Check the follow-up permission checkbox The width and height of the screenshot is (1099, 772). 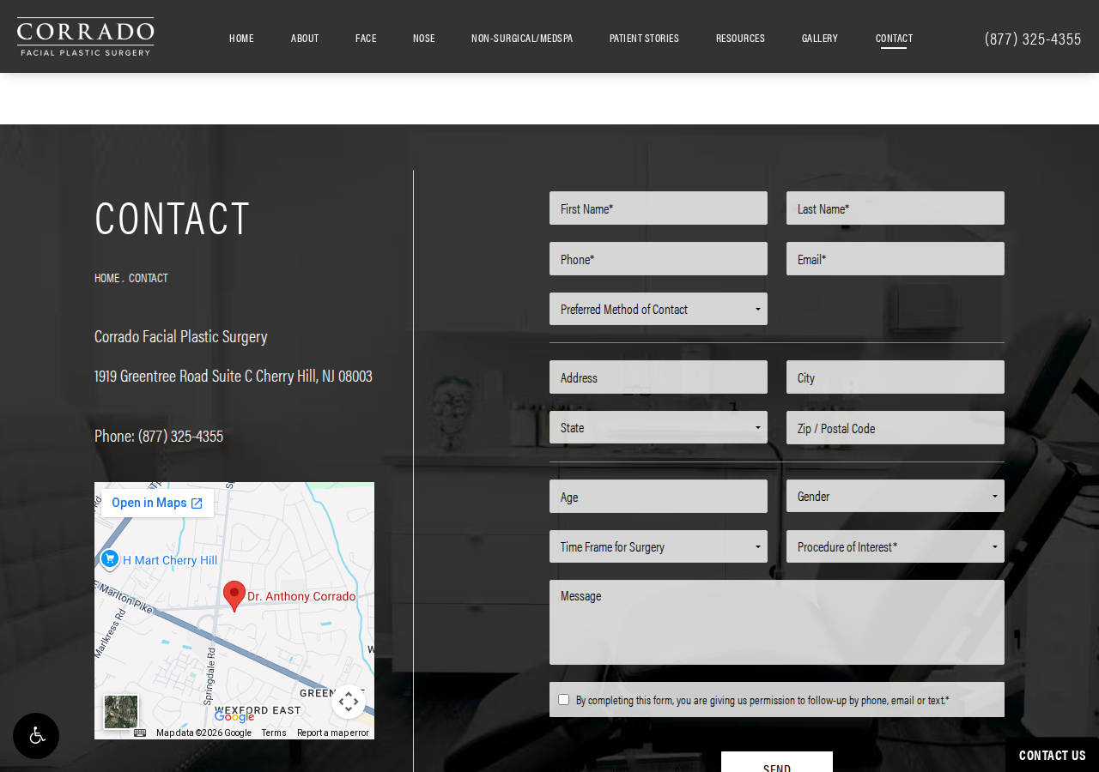click(x=563, y=700)
